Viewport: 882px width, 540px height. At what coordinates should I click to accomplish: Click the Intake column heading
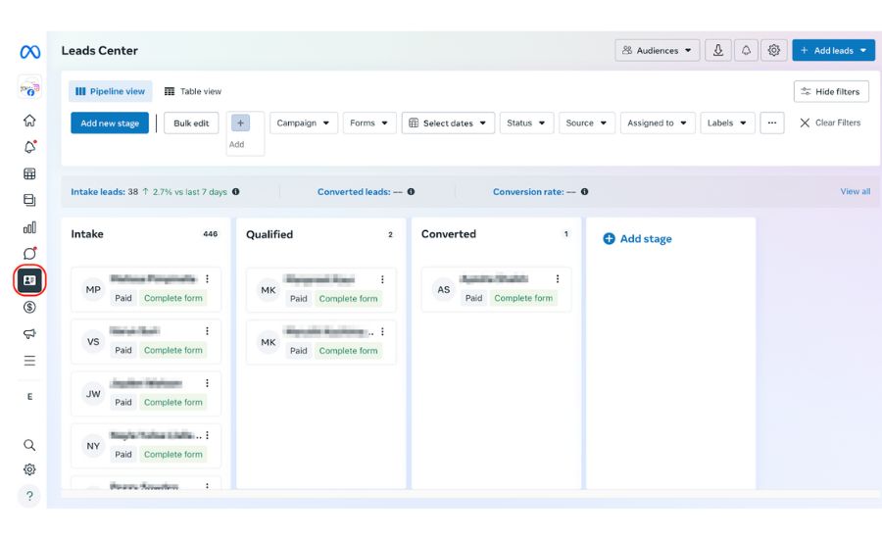87,234
